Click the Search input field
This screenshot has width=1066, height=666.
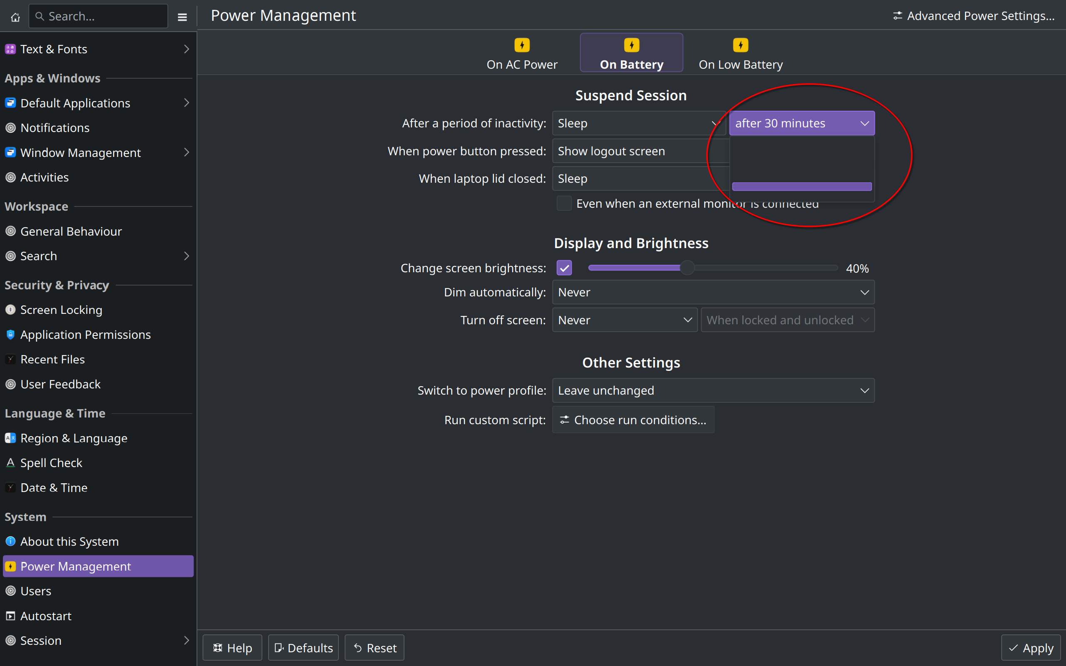pos(98,16)
